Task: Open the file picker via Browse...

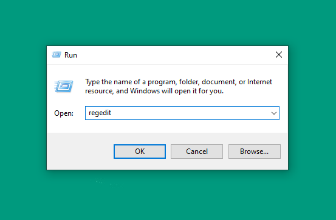Action: tap(255, 152)
